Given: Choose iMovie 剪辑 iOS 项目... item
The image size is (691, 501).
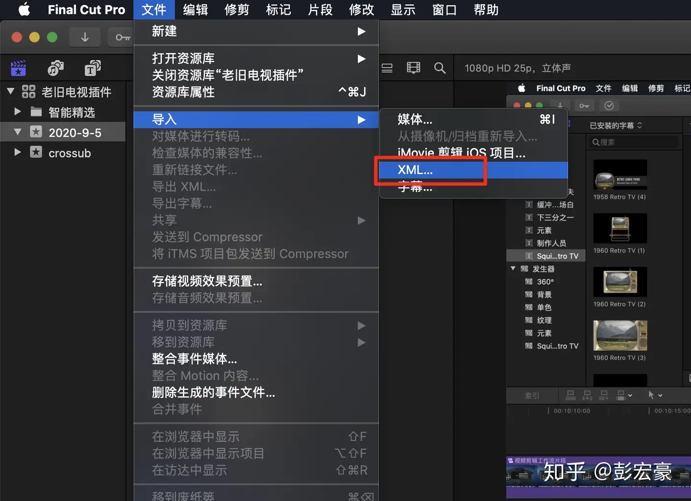Looking at the screenshot, I should click(x=474, y=153).
